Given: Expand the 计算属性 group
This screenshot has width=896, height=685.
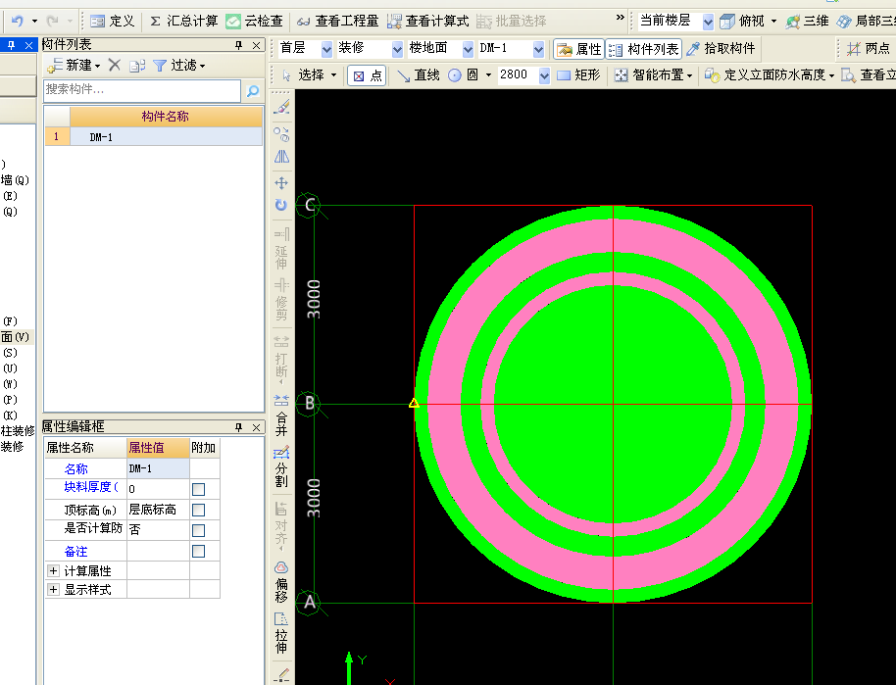Looking at the screenshot, I should (53, 570).
